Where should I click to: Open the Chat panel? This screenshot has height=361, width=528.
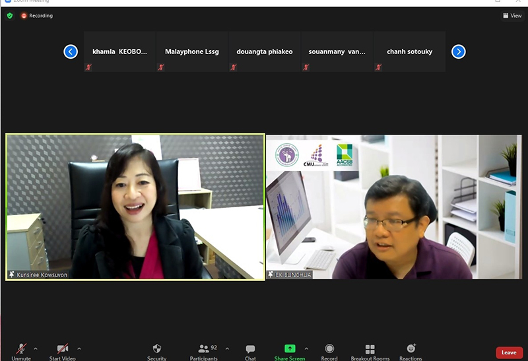[250, 352]
